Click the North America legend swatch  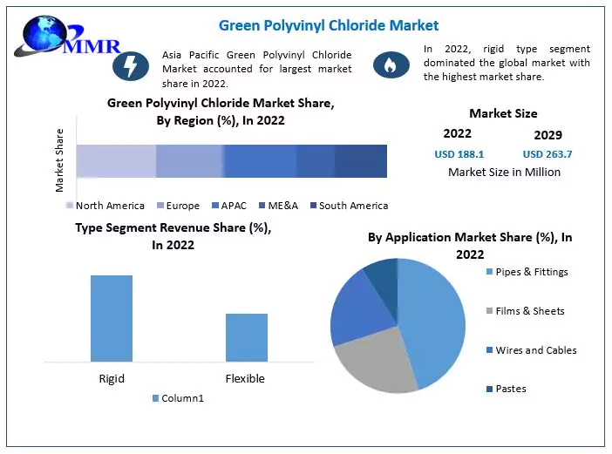[70, 206]
